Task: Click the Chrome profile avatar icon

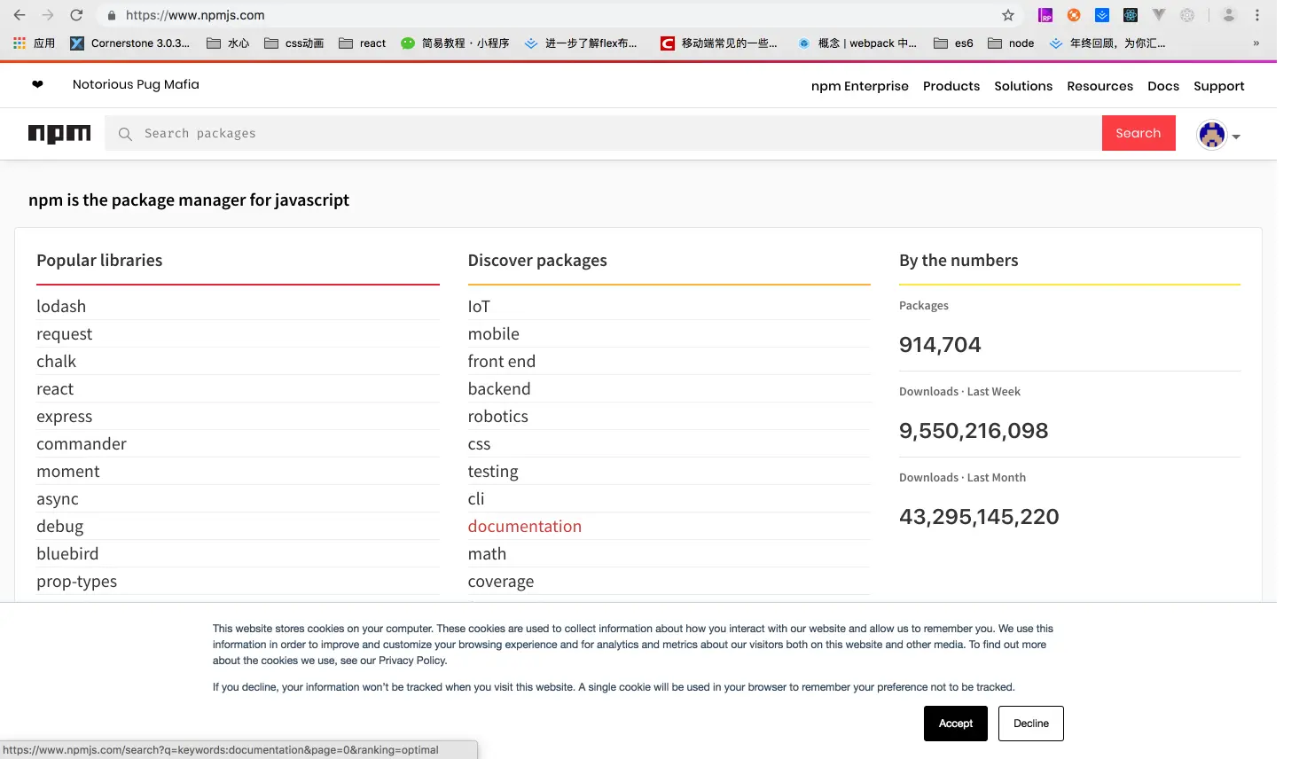Action: tap(1229, 15)
